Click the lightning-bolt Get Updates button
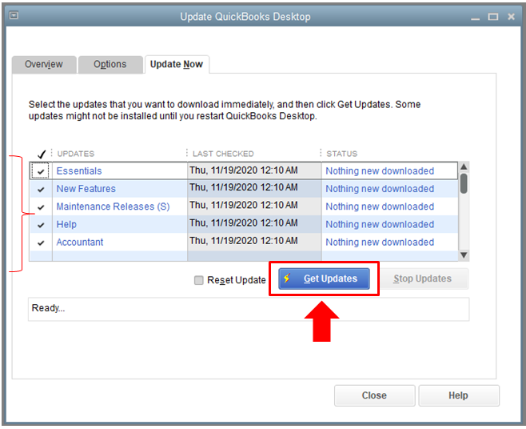The height and width of the screenshot is (429, 526). click(x=324, y=279)
